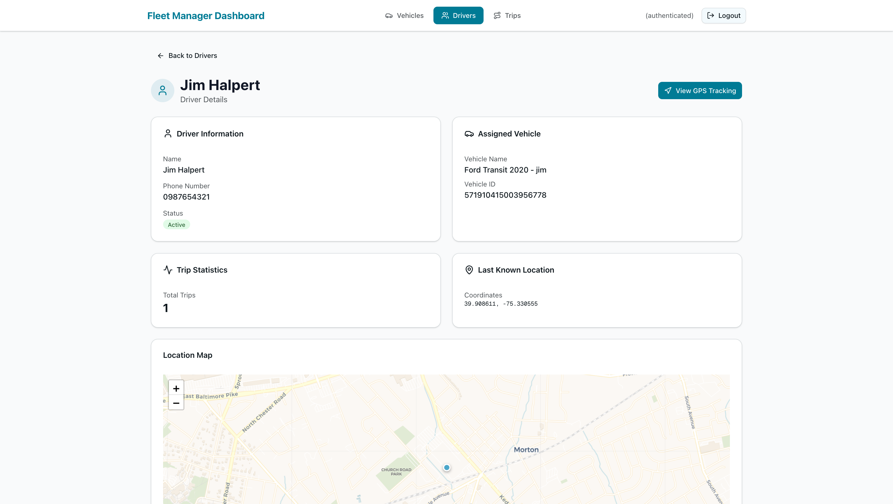Click the GPS navigation arrow icon
This screenshot has width=893, height=504.
point(668,91)
